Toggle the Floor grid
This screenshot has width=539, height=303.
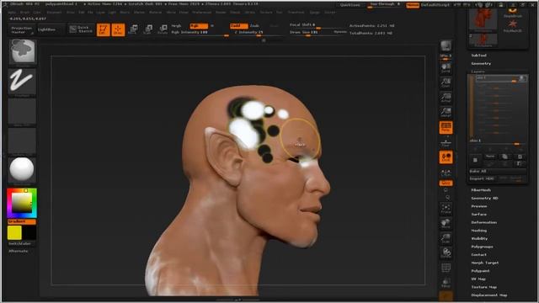coord(446,142)
